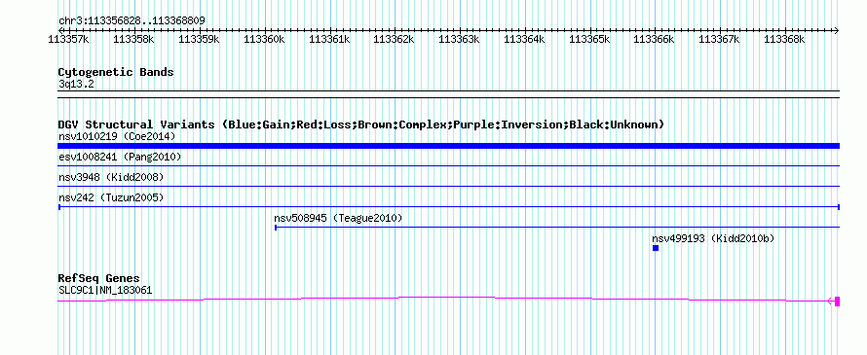Click the 113357k ruler tick label

pos(69,39)
